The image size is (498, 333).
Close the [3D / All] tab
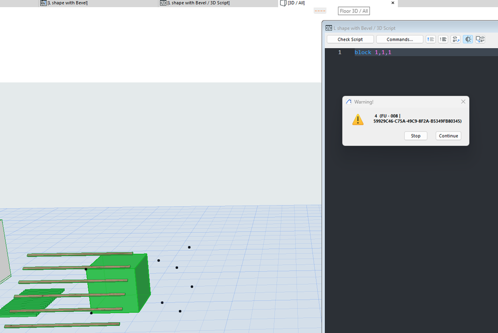pyautogui.click(x=393, y=3)
